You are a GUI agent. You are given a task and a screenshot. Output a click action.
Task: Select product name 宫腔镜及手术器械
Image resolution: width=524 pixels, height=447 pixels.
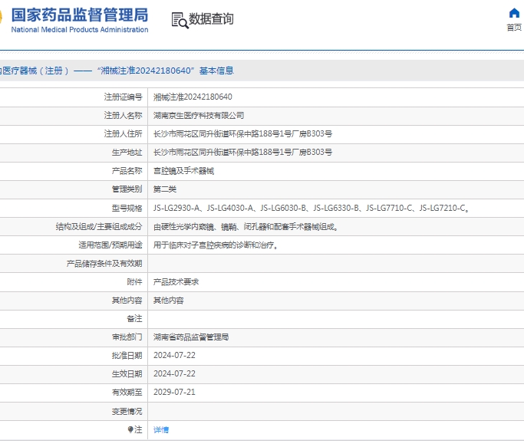(x=183, y=171)
